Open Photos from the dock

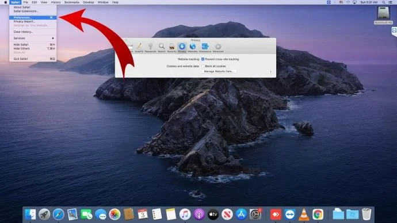tap(114, 214)
